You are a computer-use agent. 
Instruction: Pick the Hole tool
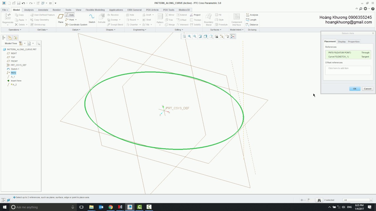click(130, 15)
